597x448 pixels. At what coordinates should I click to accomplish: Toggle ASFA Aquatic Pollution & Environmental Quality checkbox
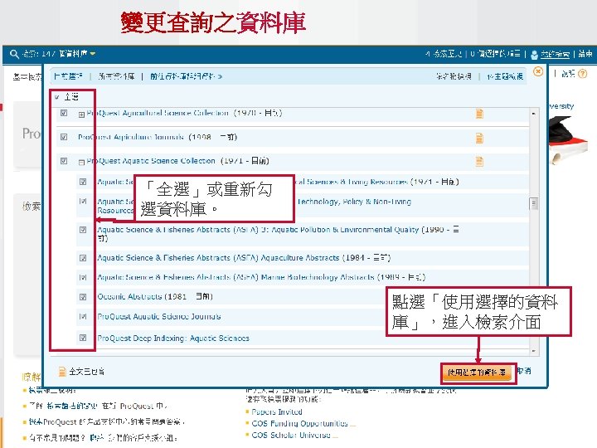point(83,230)
